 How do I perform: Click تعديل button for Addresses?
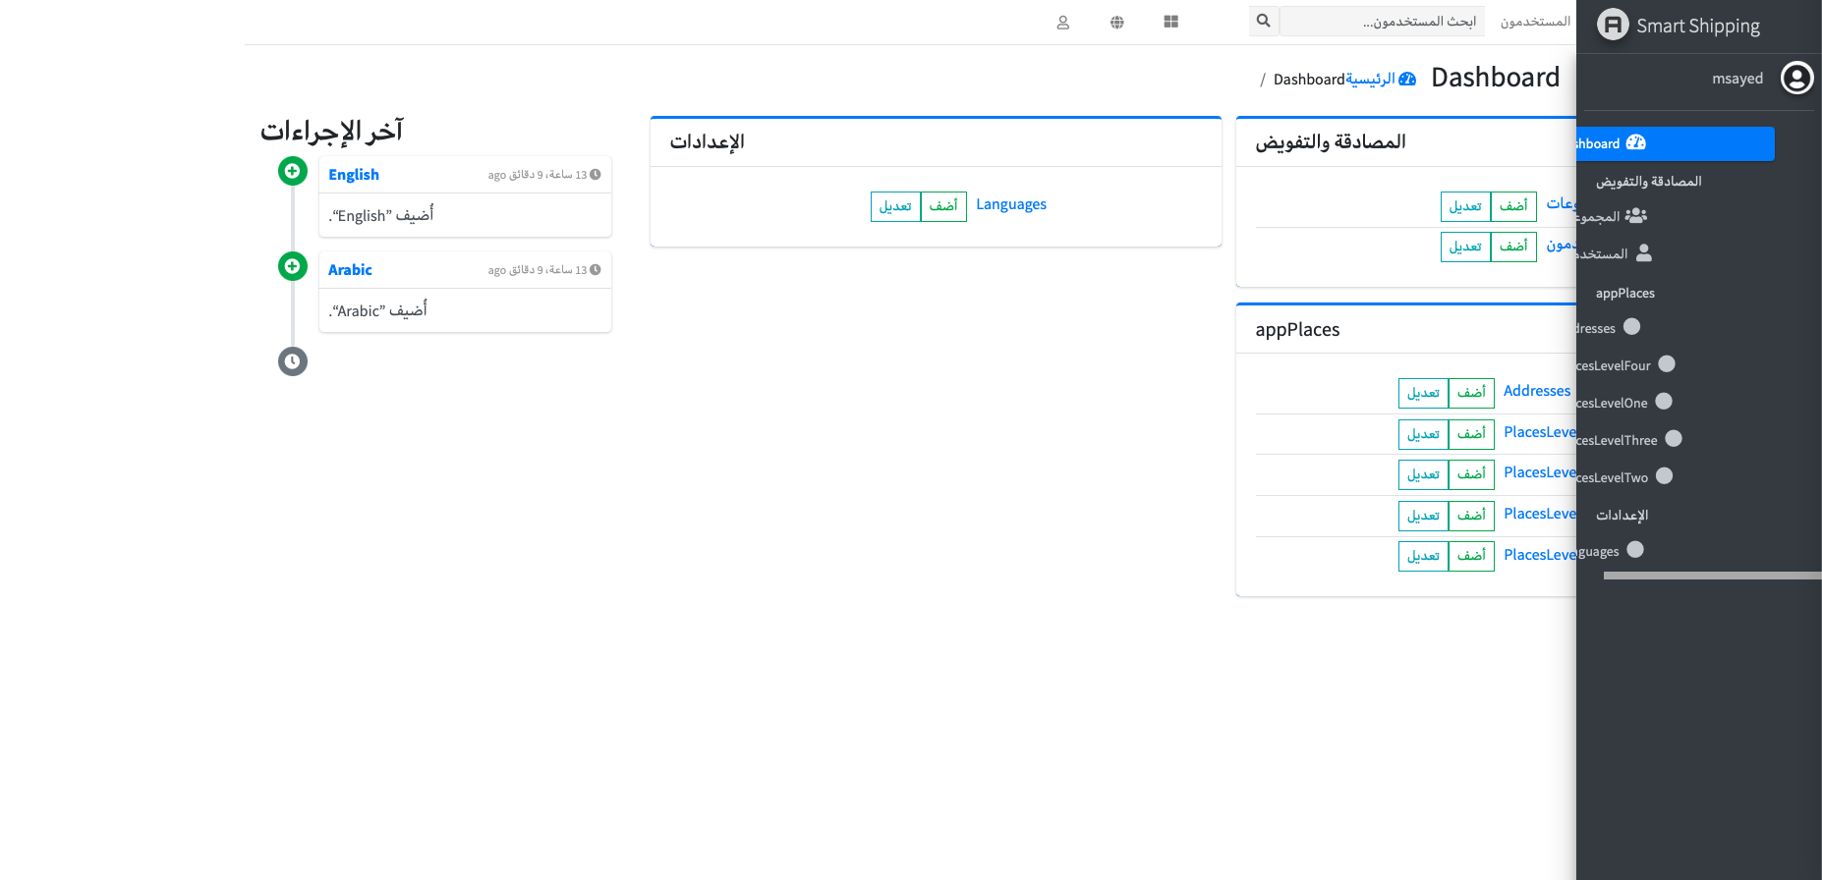tap(1423, 393)
